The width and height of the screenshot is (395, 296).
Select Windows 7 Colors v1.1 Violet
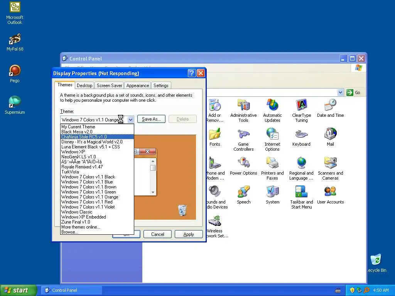[x=97, y=207]
